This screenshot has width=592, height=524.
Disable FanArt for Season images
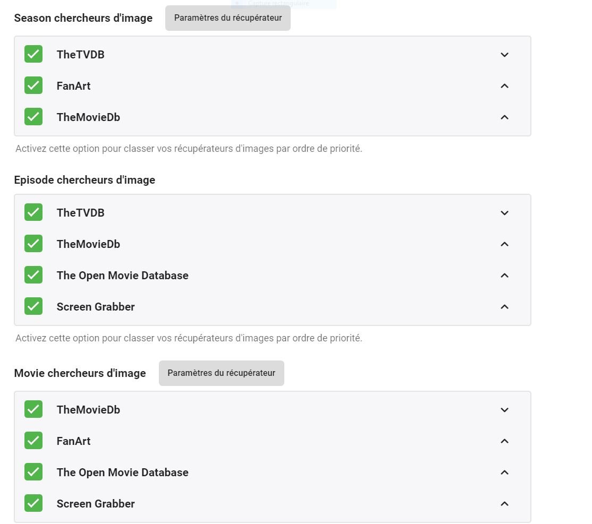click(x=33, y=85)
